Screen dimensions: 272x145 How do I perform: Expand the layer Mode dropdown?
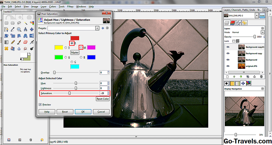pyautogui.click(x=263, y=32)
